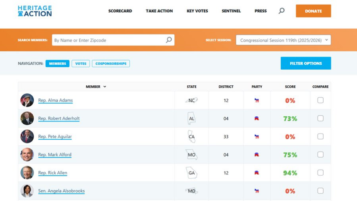This screenshot has height=201, width=357.
Task: Click Mark Alford's 75% score
Action: pos(290,155)
